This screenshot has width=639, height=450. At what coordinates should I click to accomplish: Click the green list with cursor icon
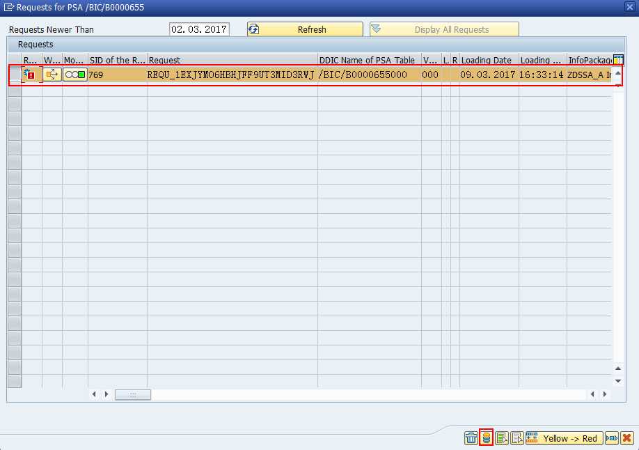pos(502,438)
